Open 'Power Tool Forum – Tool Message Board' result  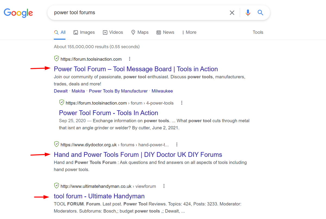[136, 69]
